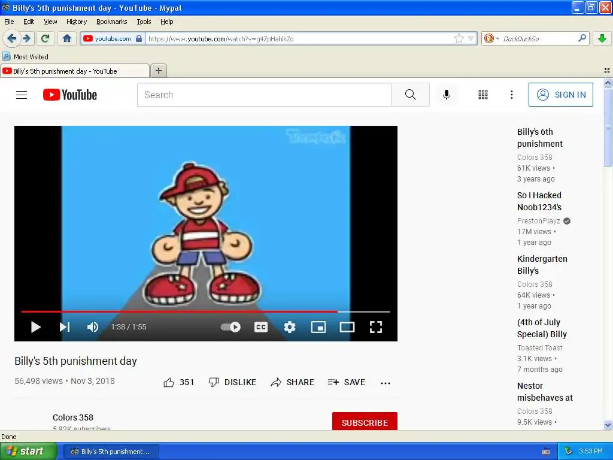The image size is (613, 460).
Task: Go forward with the browser forward arrow
Action: point(27,38)
